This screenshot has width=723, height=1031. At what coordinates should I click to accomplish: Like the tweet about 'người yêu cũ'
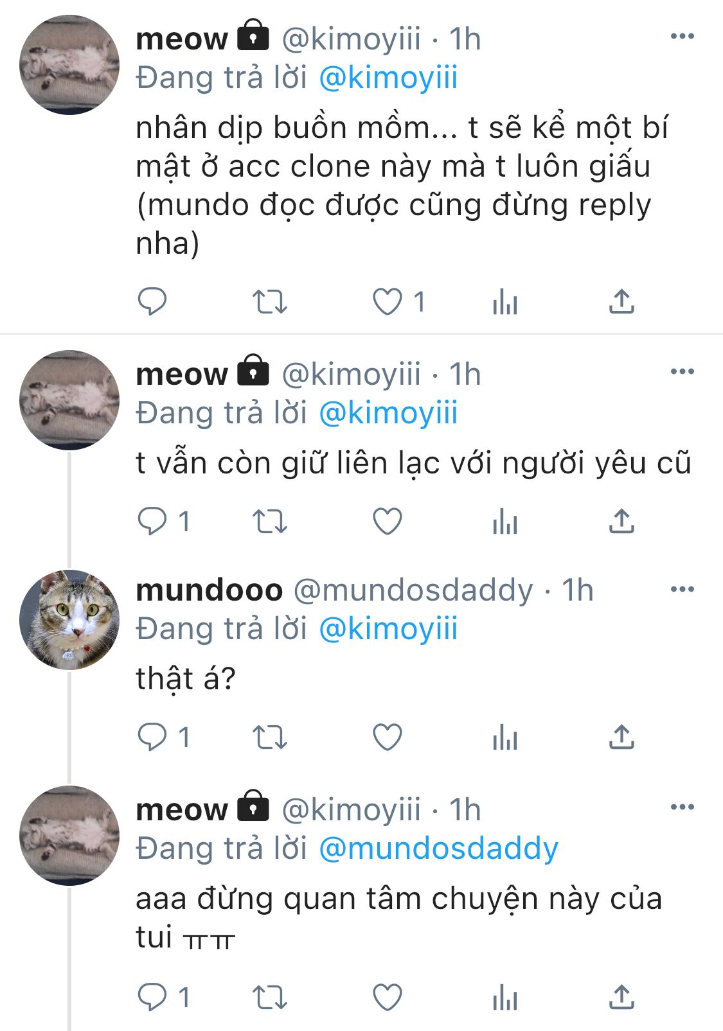tap(388, 521)
